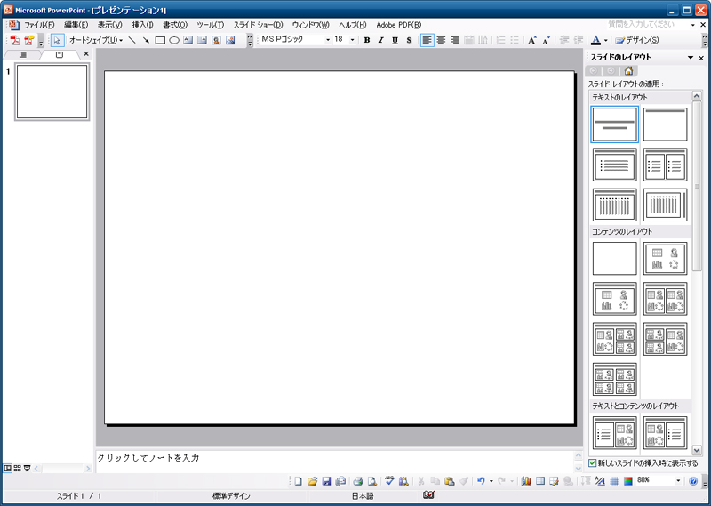Switch to the Outline tab
The width and height of the screenshot is (711, 506).
[x=23, y=55]
